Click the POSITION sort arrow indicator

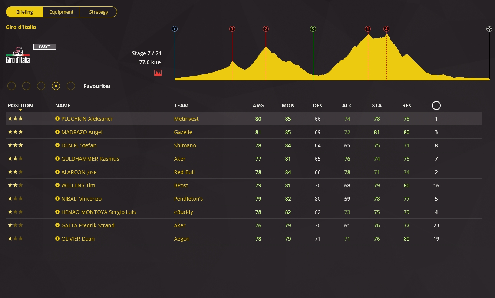tap(20, 110)
